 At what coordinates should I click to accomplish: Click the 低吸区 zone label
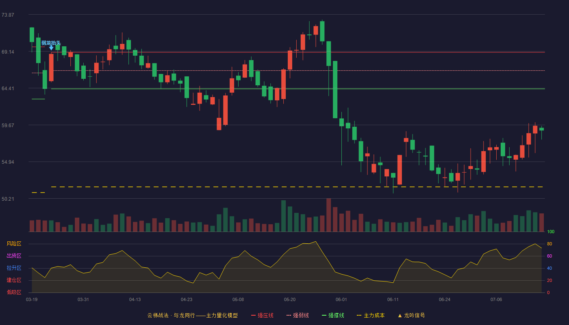click(x=14, y=292)
